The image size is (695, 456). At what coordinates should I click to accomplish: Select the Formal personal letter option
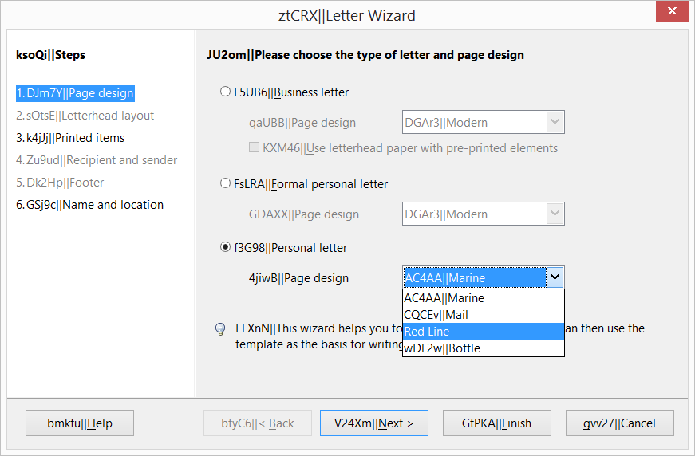click(x=226, y=184)
